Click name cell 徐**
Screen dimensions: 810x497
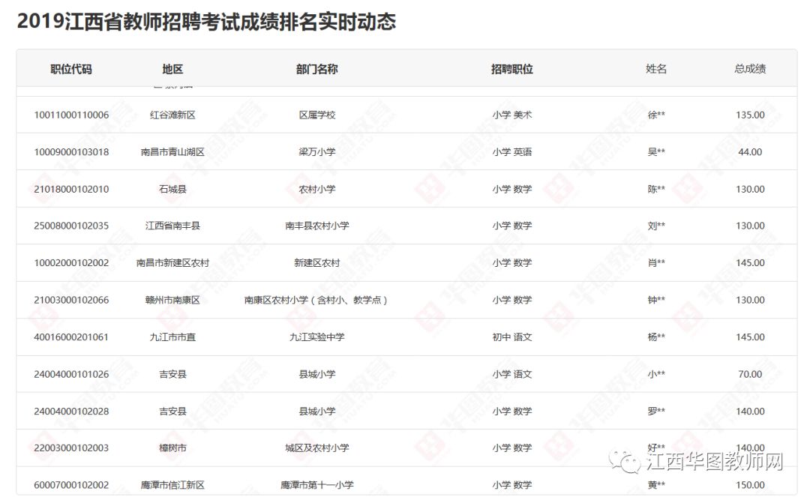point(656,115)
